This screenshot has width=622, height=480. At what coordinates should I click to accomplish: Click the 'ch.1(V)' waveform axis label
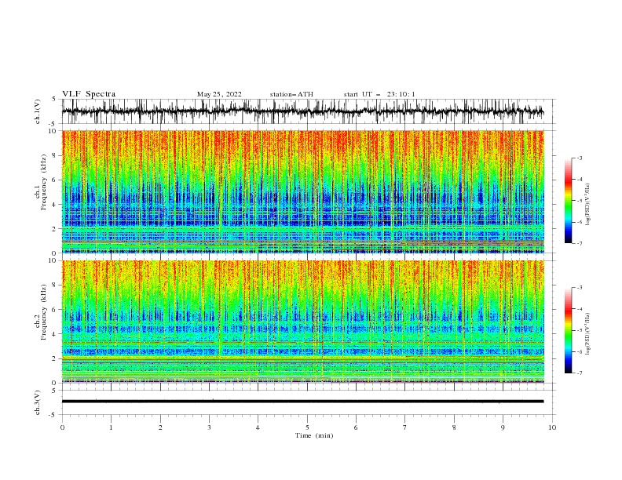click(x=38, y=111)
